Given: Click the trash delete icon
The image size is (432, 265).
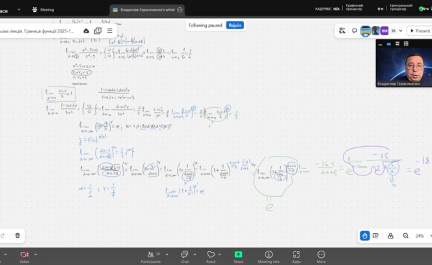Looking at the screenshot, I should click(18, 235).
